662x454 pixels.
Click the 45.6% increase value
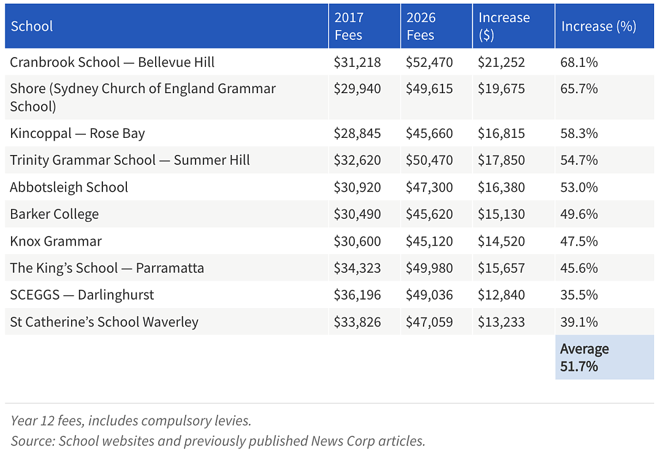coord(579,268)
